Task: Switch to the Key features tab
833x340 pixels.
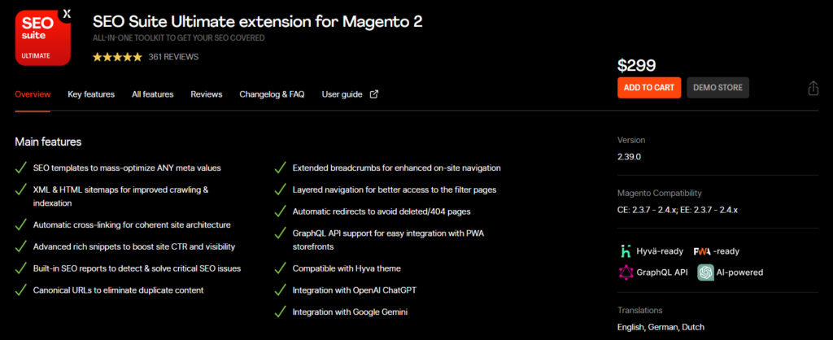Action: (x=91, y=94)
